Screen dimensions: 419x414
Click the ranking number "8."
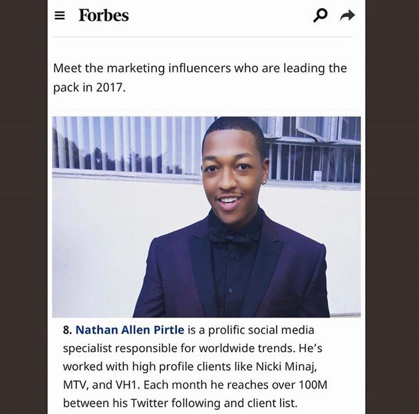click(x=67, y=329)
